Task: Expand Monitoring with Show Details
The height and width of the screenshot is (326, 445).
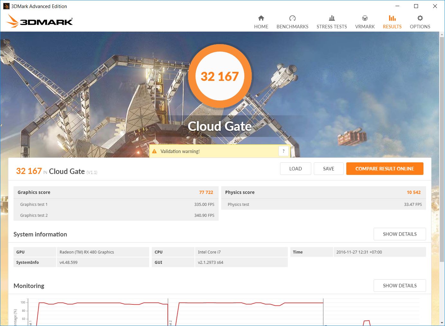Action: pos(399,286)
